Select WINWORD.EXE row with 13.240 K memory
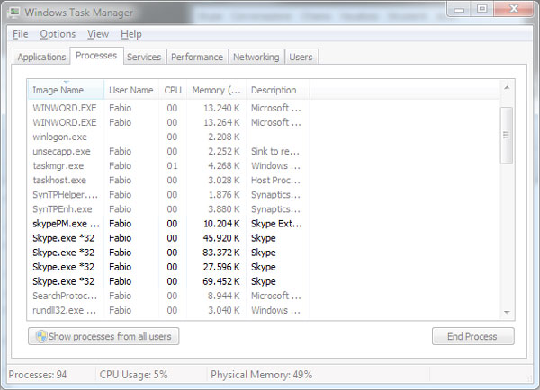 pyautogui.click(x=168, y=108)
